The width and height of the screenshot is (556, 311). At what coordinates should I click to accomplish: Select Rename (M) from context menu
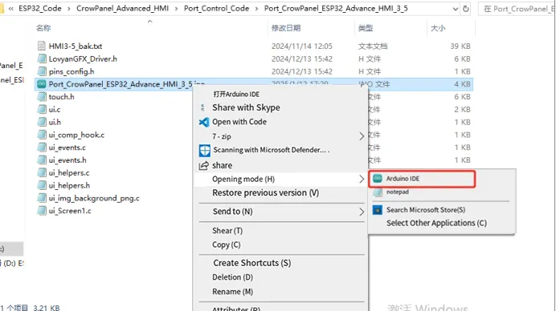click(x=233, y=292)
